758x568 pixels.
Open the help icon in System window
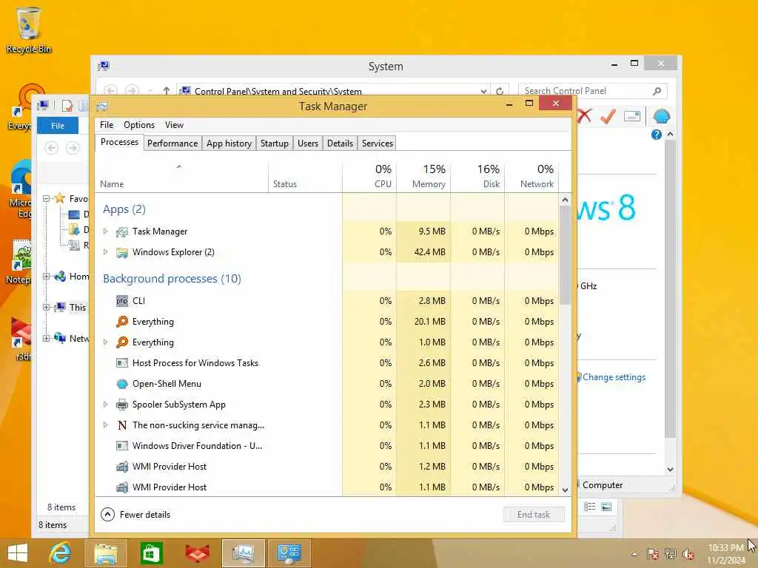coord(656,135)
